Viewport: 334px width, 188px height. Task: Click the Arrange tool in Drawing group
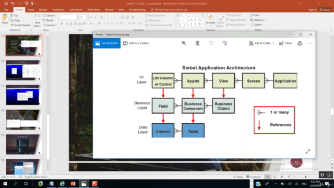pyautogui.click(x=210, y=20)
